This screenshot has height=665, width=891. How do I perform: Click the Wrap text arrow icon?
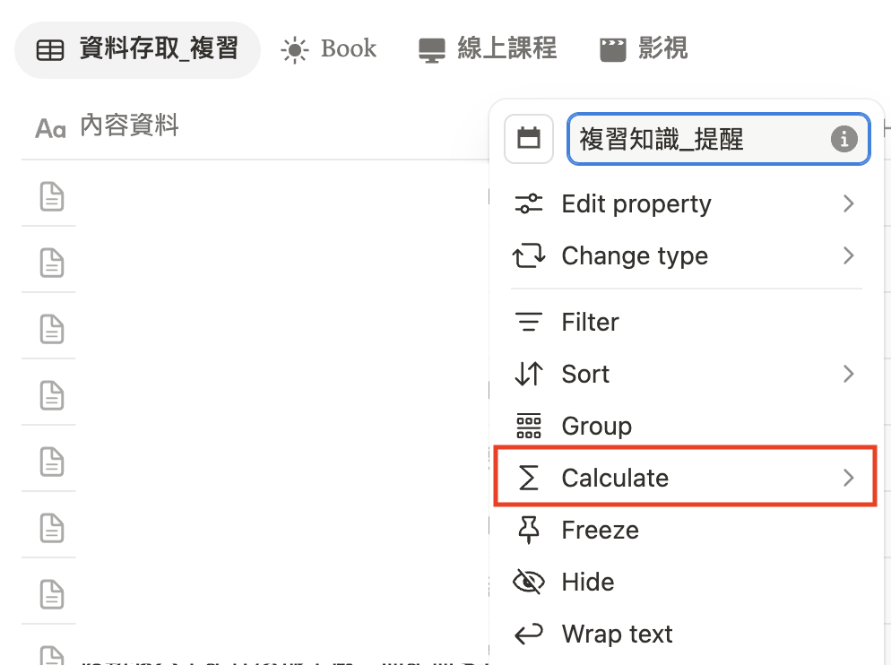[529, 635]
